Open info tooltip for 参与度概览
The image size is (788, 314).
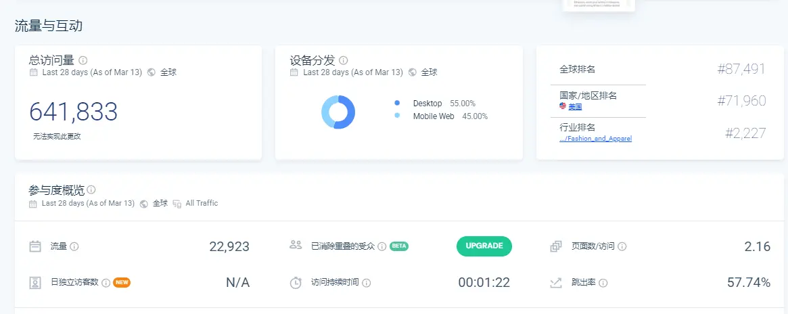pos(91,190)
